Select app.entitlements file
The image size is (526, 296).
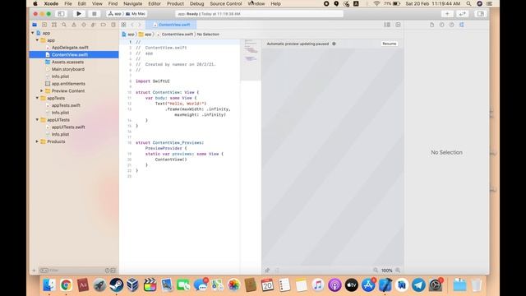tap(68, 84)
